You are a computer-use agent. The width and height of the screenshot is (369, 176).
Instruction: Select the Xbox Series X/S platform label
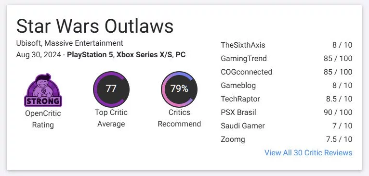tap(145, 55)
